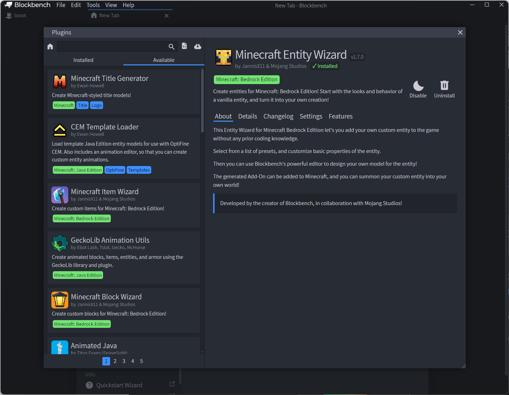
Task: Click Entity Wizard's Bedrock Edition tag
Action: [247, 79]
